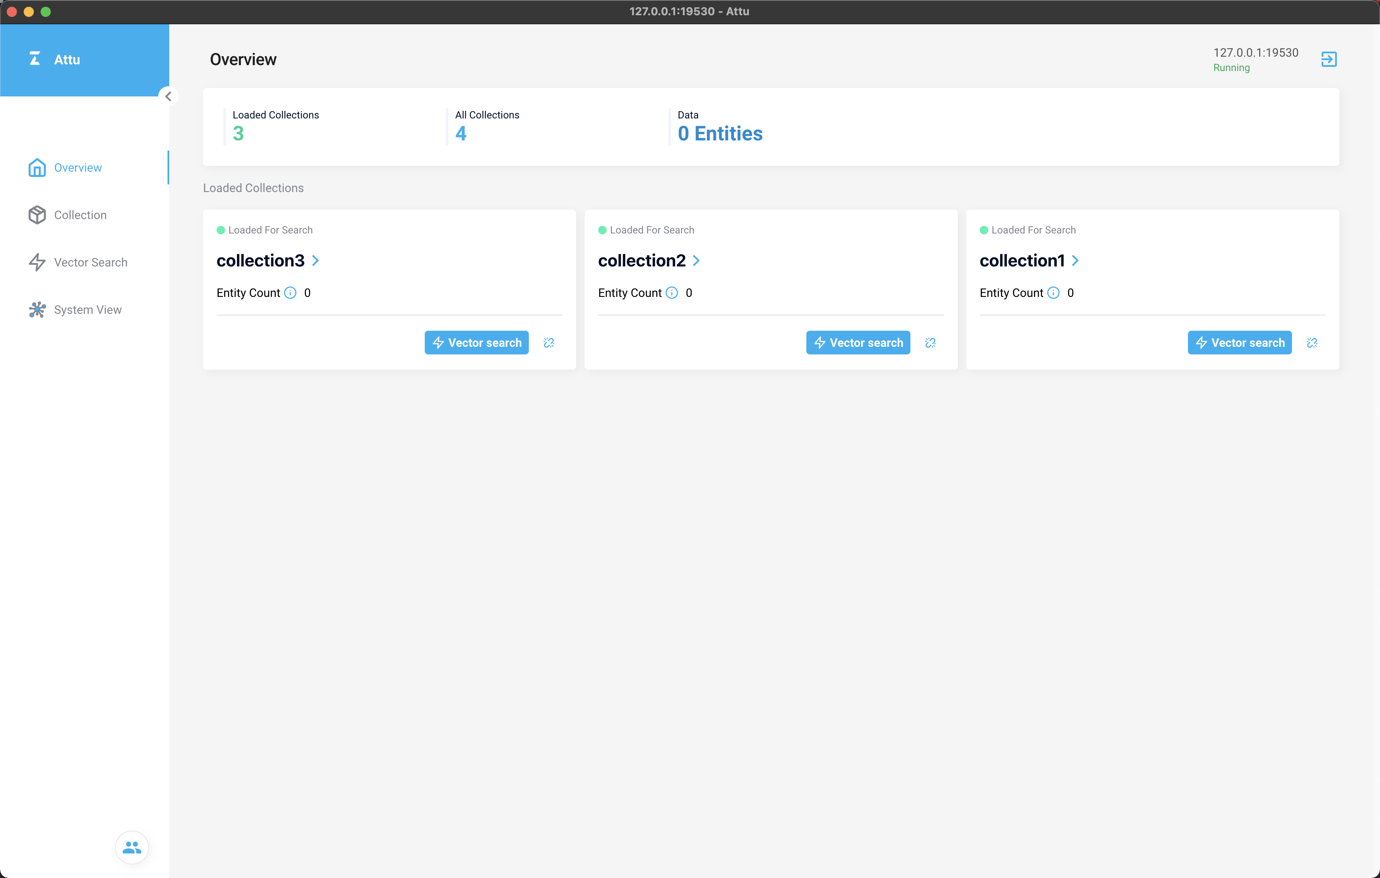Viewport: 1380px width, 878px height.
Task: Click Entity Count info icon for collection1
Action: pos(1053,293)
